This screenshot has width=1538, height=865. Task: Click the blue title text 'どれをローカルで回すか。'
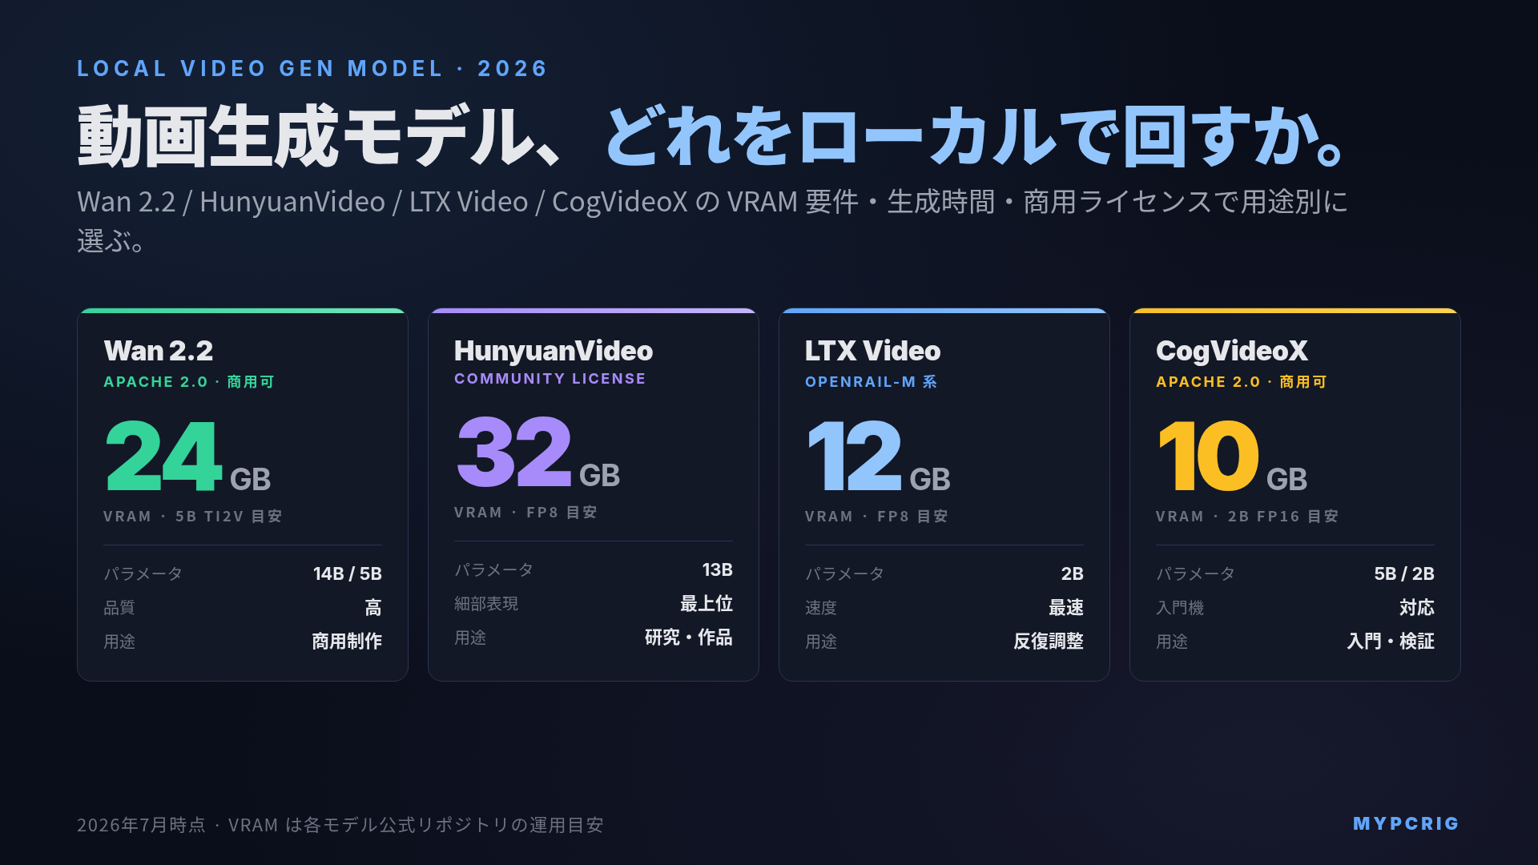click(976, 136)
